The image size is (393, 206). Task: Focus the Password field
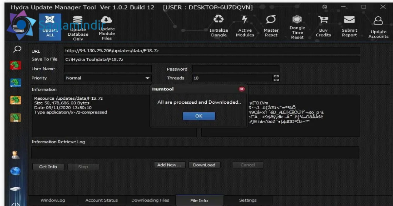[x=236, y=69]
